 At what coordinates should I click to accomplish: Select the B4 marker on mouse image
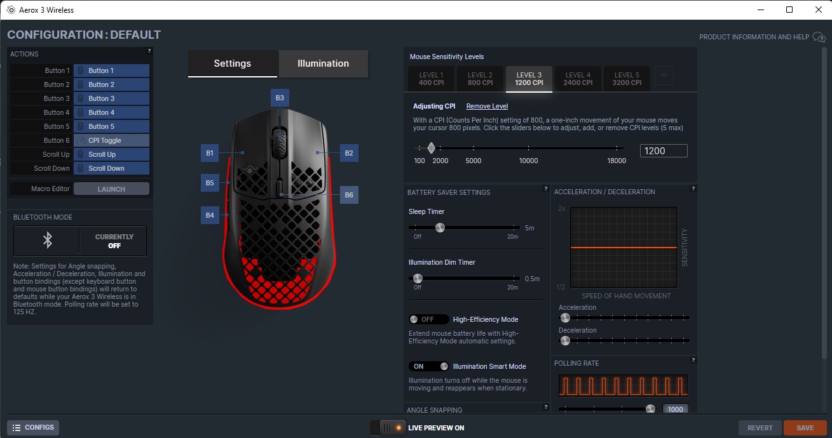pos(210,215)
